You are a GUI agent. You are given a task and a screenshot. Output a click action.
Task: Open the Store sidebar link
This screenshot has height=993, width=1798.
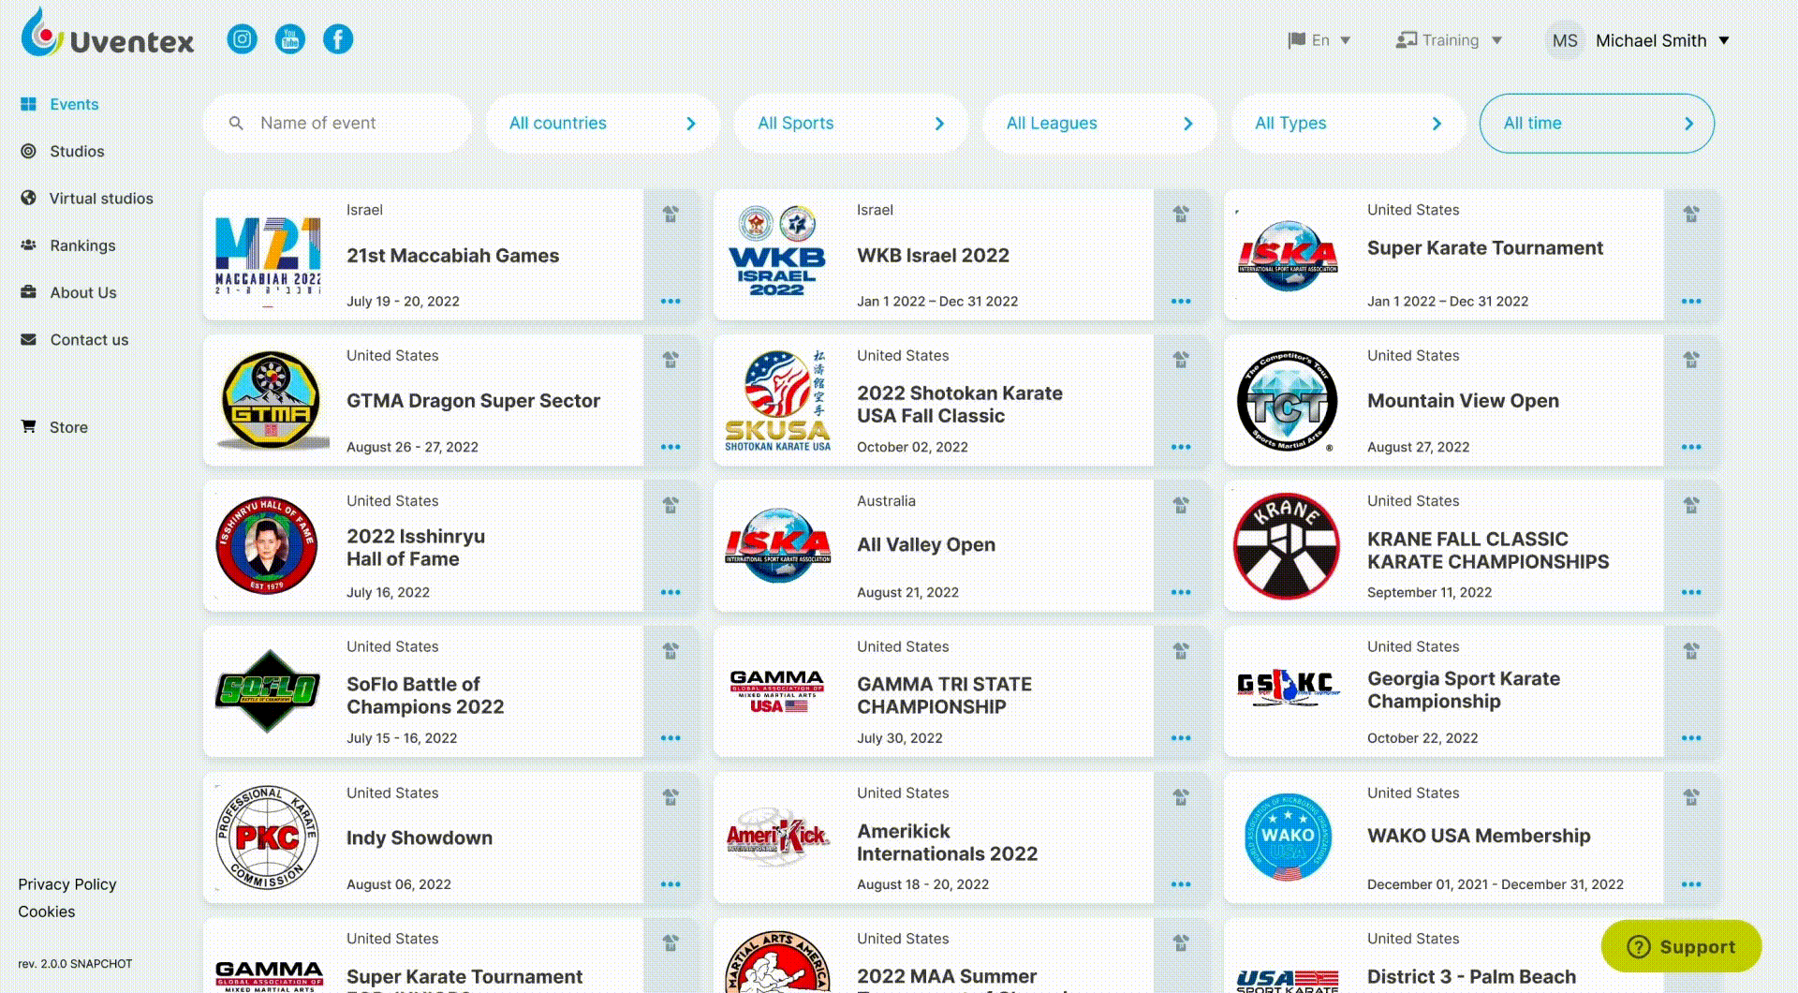pos(54,426)
